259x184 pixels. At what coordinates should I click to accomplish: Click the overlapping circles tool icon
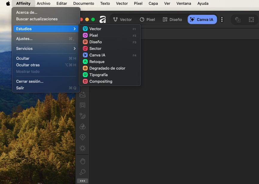coord(83,127)
